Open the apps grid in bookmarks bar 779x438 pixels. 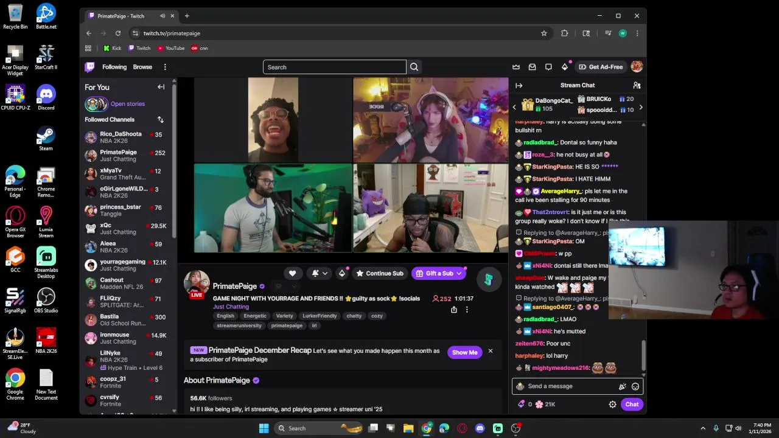pyautogui.click(x=88, y=48)
